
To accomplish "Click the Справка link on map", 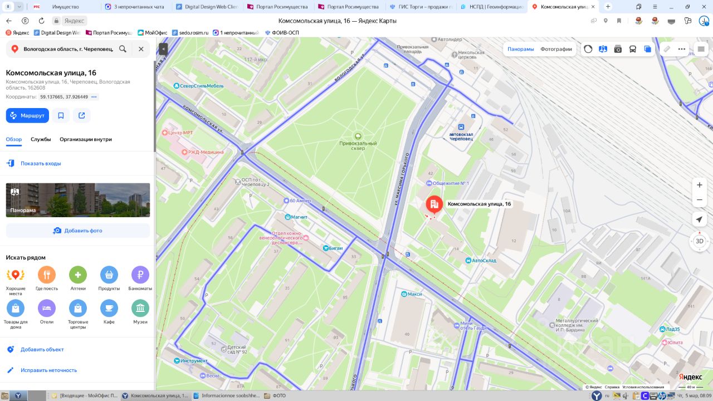I will pos(612,387).
